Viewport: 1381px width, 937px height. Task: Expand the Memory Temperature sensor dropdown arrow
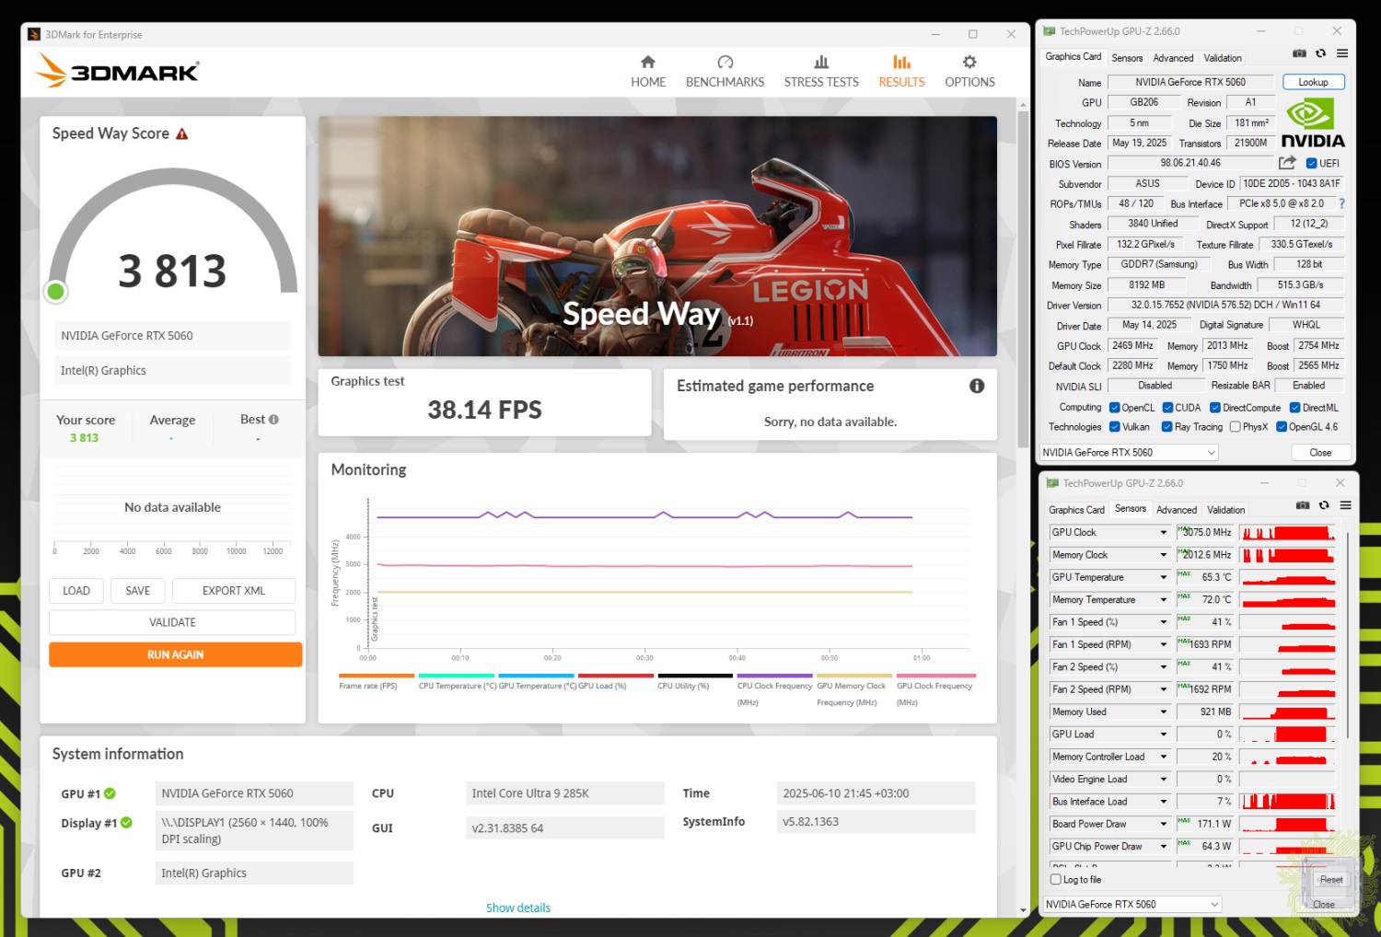[x=1164, y=600]
